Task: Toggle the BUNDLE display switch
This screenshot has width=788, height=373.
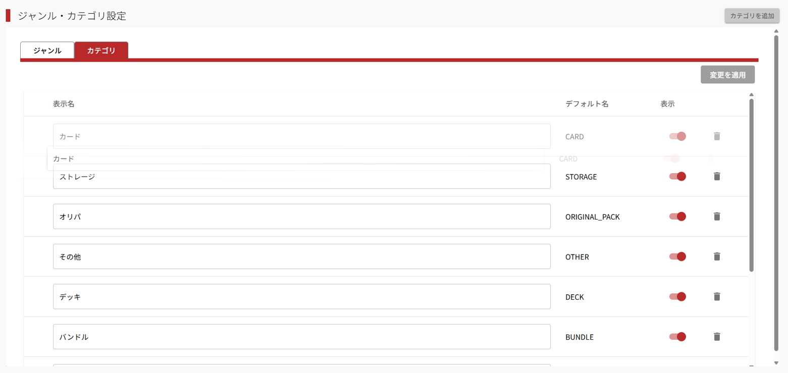Action: (x=677, y=337)
